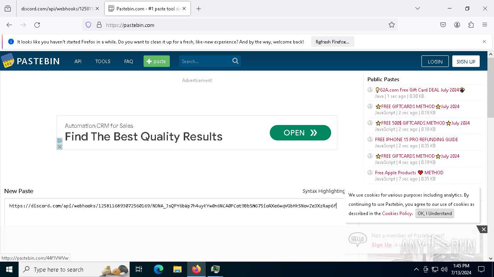Open the Save to Pocket icon

click(x=443, y=25)
